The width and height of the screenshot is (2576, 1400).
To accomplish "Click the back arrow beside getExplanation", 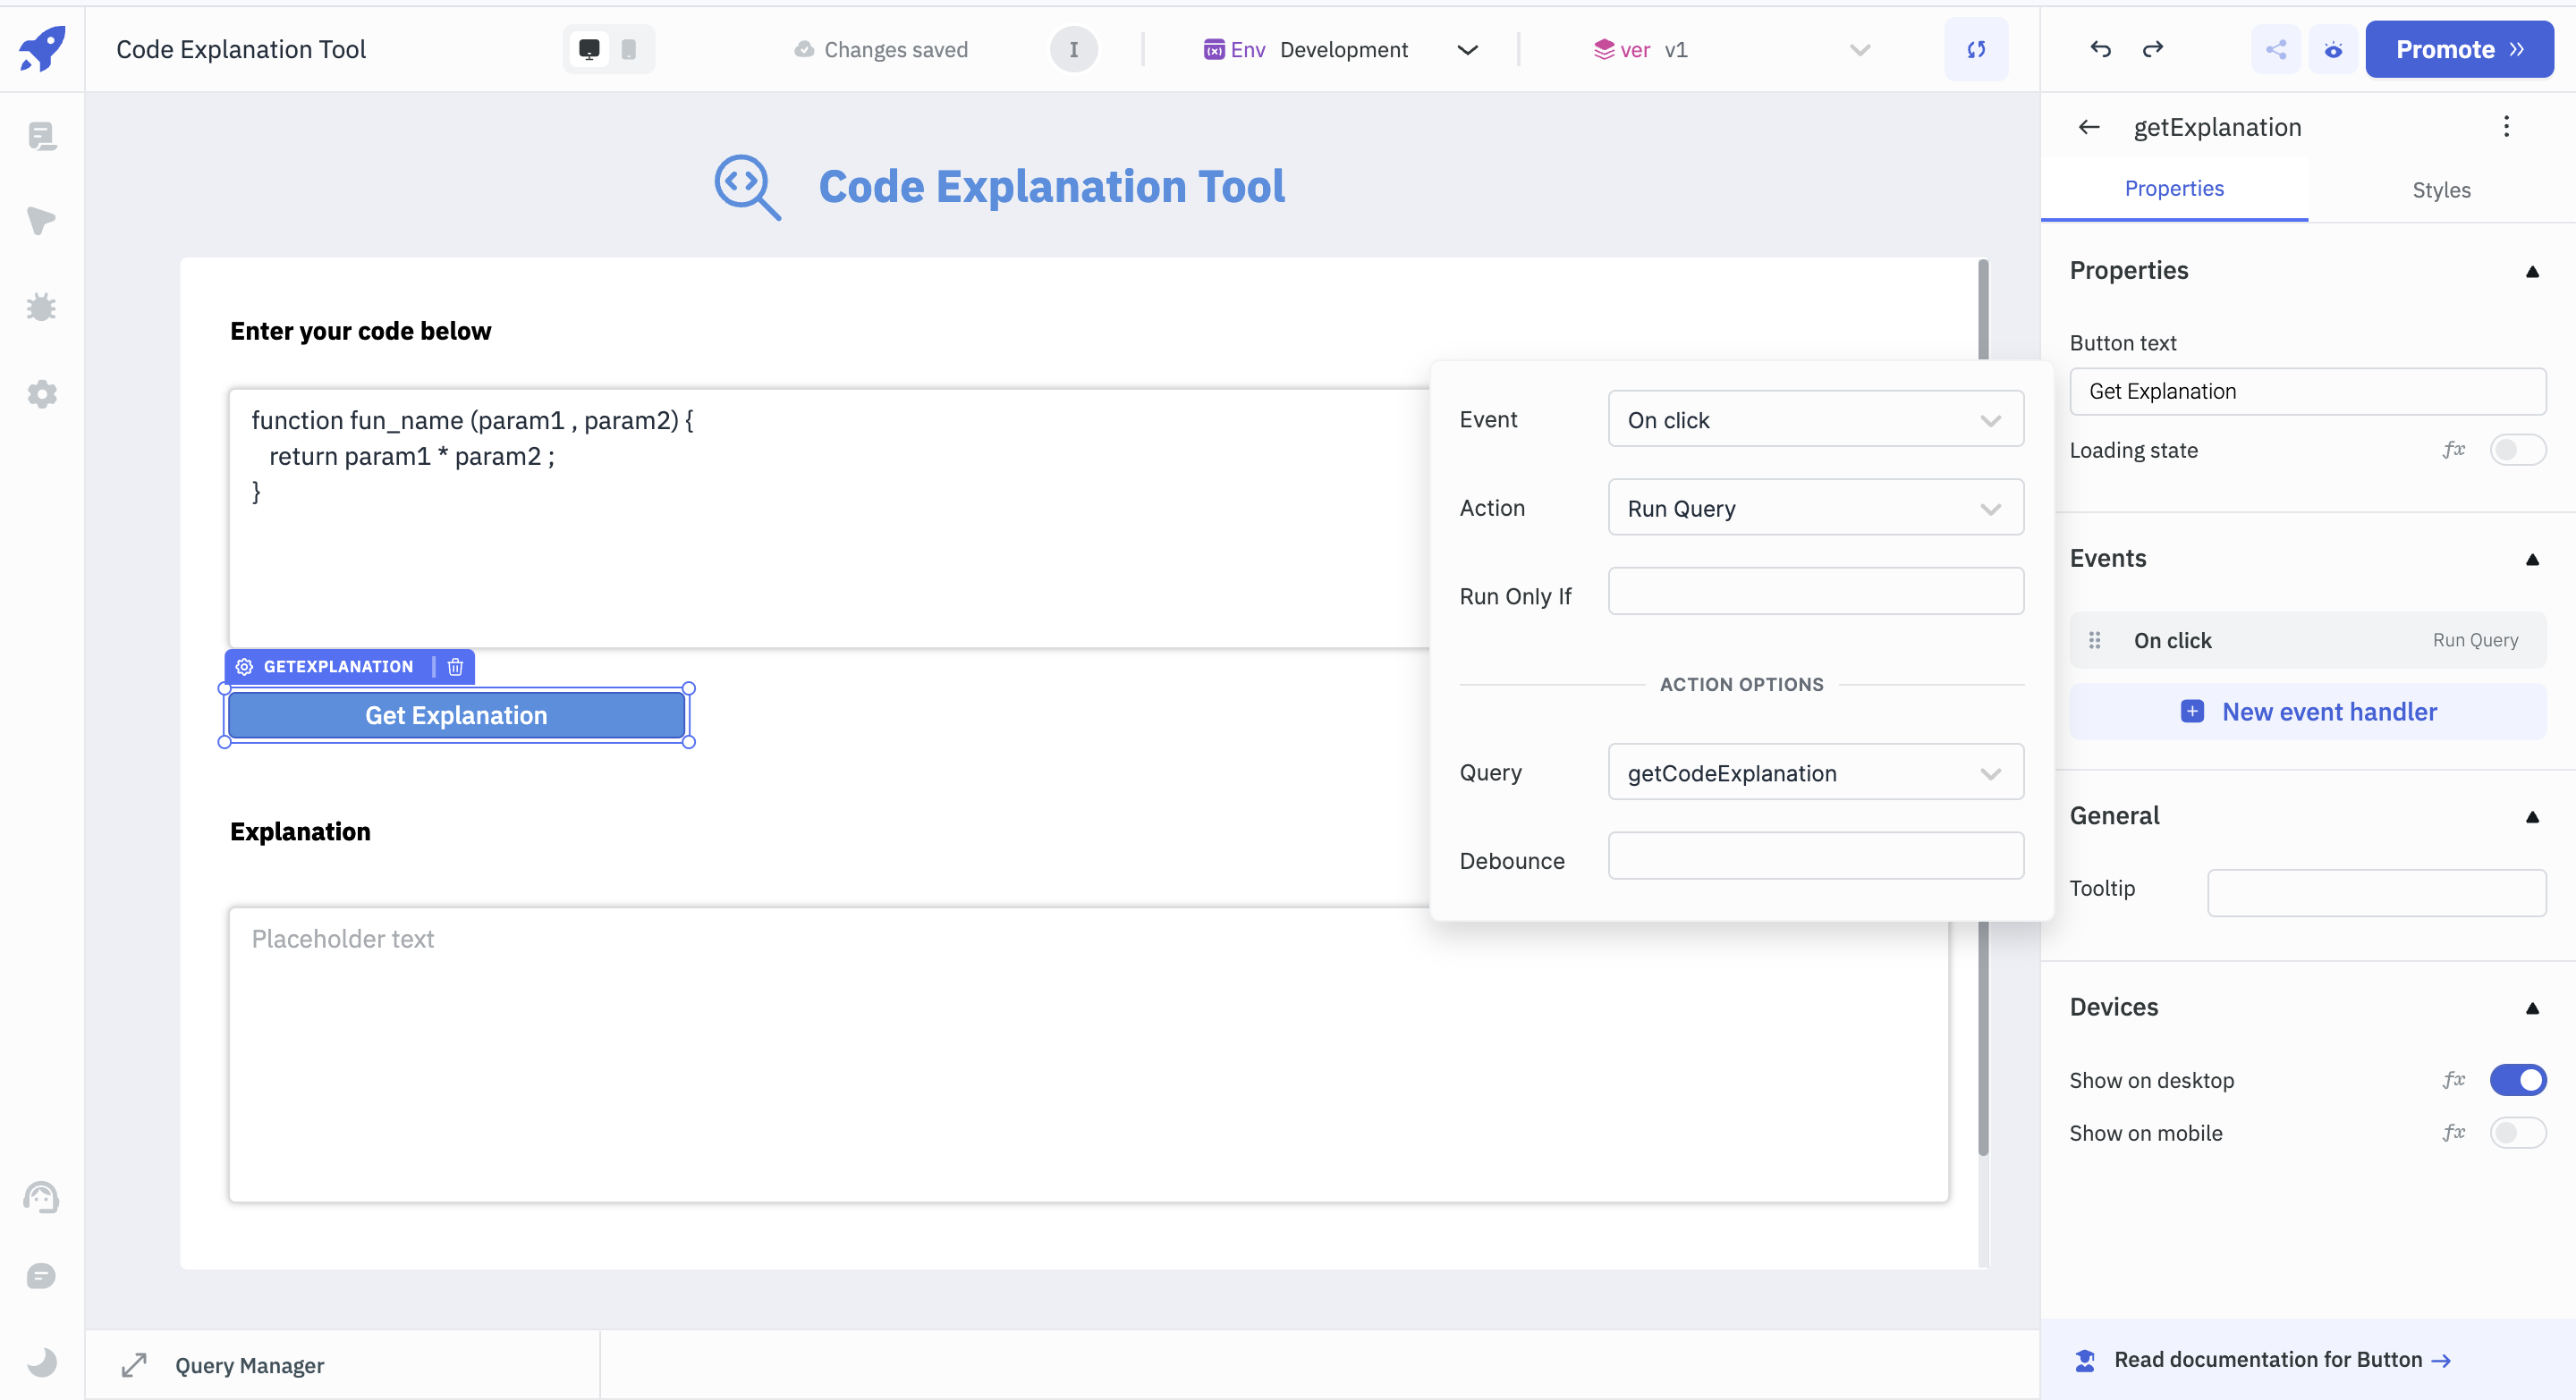I will point(2088,127).
